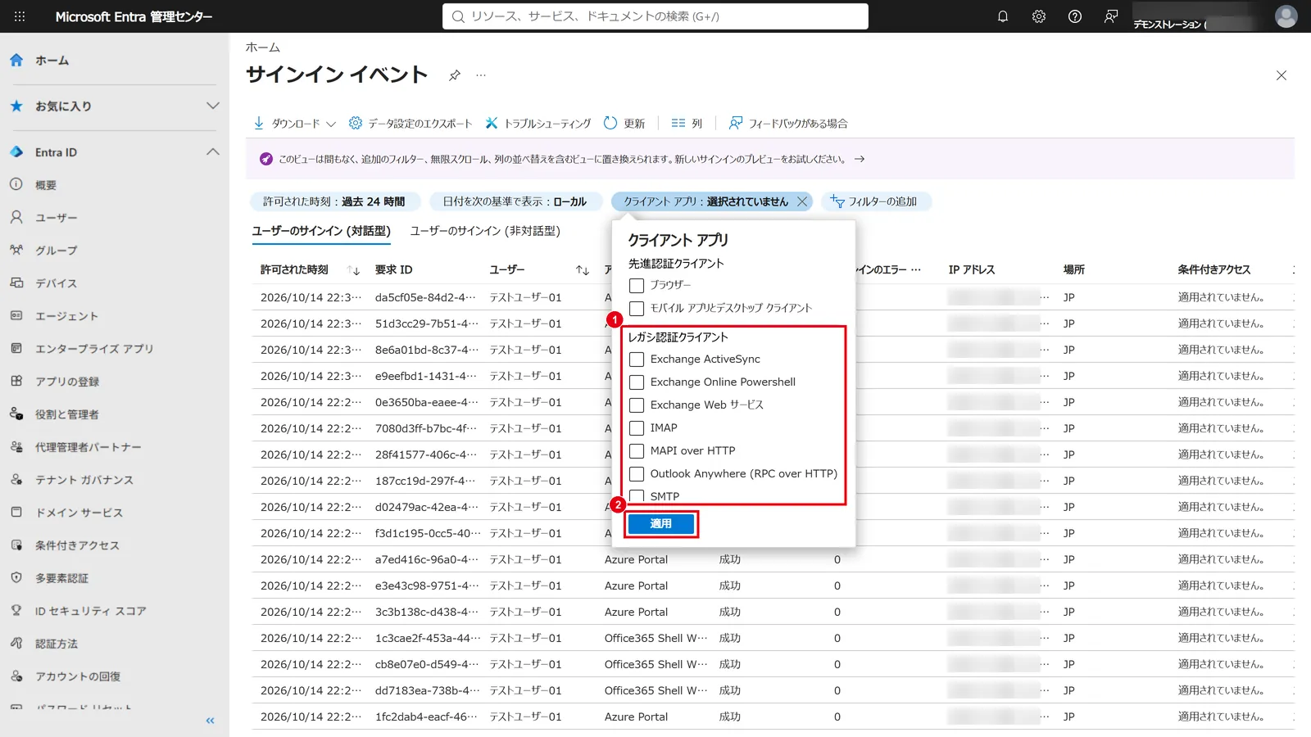This screenshot has width=1311, height=737.
Task: Switch to ユーザーのサインイン (非対話型) tab
Action: pyautogui.click(x=485, y=231)
